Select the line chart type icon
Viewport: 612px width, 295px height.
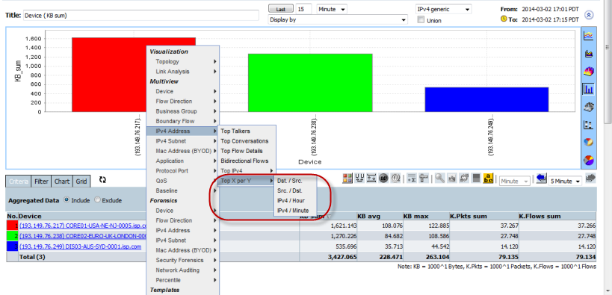pos(588,36)
